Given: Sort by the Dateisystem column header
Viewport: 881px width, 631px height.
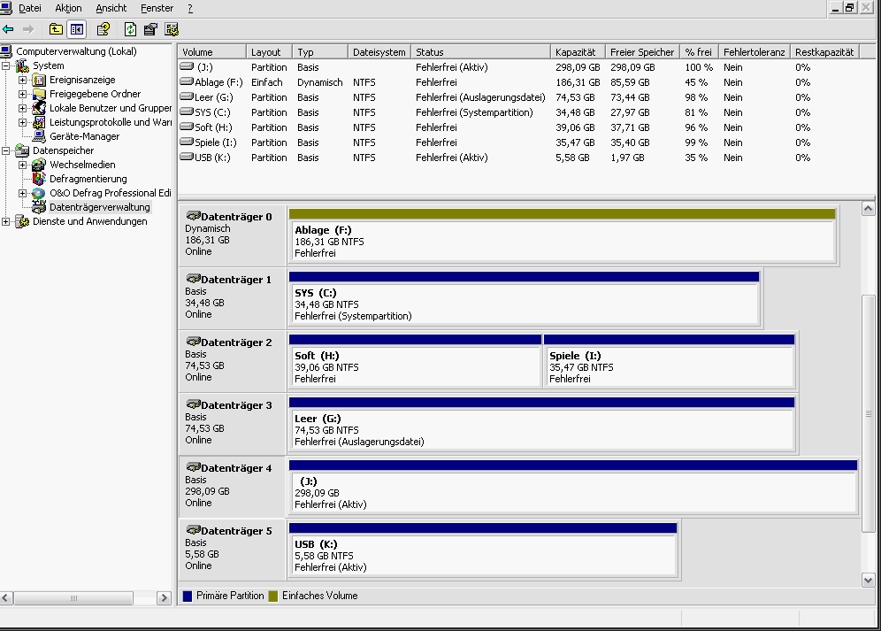Looking at the screenshot, I should point(379,51).
